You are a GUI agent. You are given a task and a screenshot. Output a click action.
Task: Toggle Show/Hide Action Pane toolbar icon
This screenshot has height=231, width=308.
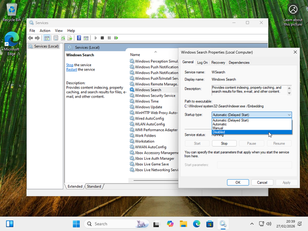(86, 38)
